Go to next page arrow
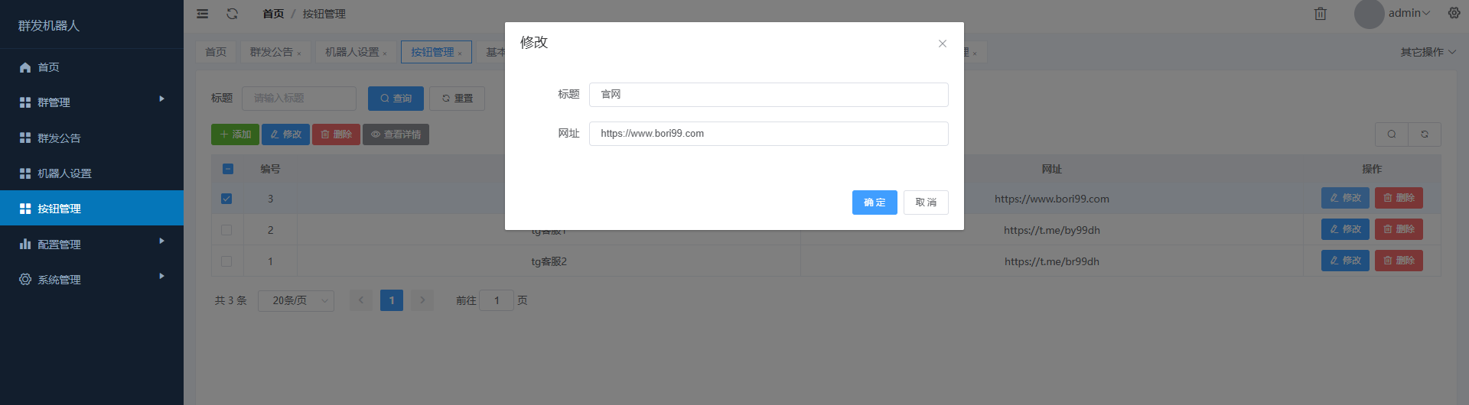The width and height of the screenshot is (1469, 405). click(422, 300)
